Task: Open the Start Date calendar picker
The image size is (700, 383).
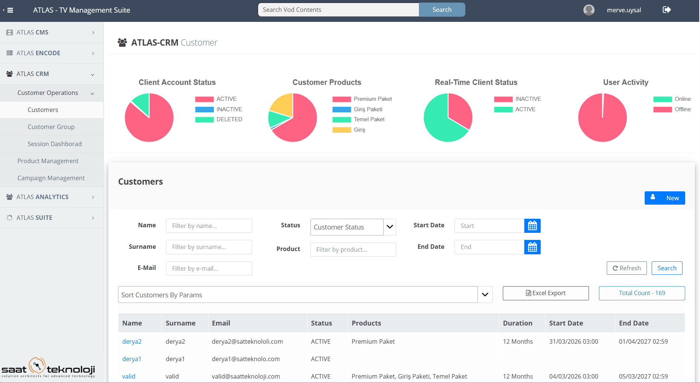Action: pyautogui.click(x=532, y=225)
